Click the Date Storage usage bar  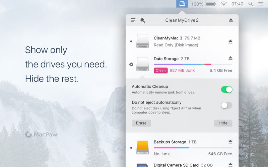coord(193,64)
